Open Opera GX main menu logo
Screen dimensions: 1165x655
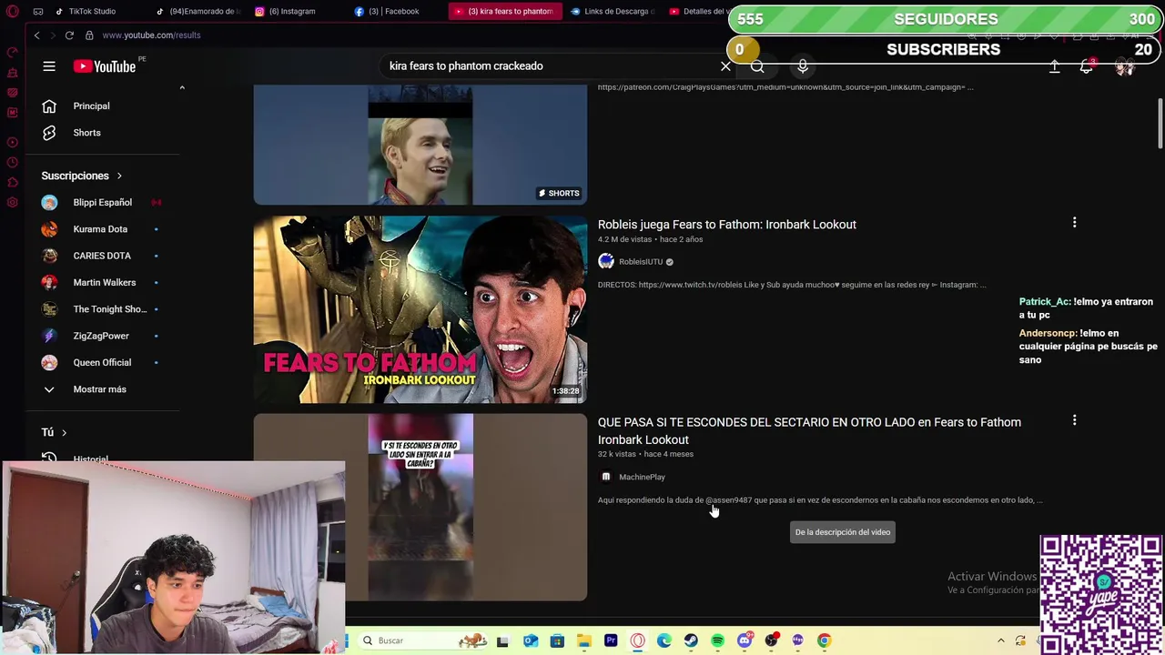[x=13, y=12]
